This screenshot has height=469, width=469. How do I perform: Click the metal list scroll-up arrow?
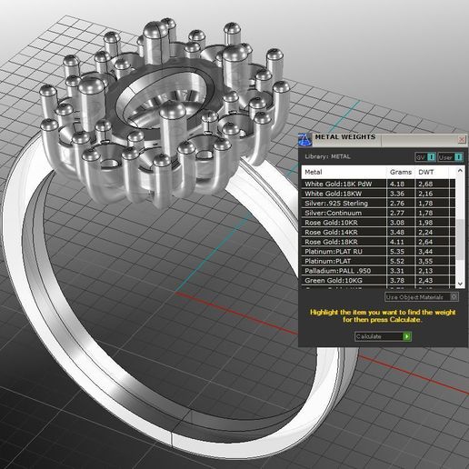460,171
